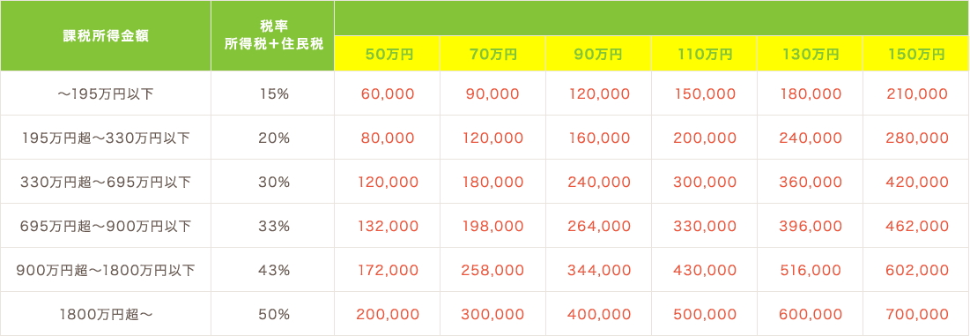Click the 15% tax rate cell
The width and height of the screenshot is (970, 336).
click(273, 93)
